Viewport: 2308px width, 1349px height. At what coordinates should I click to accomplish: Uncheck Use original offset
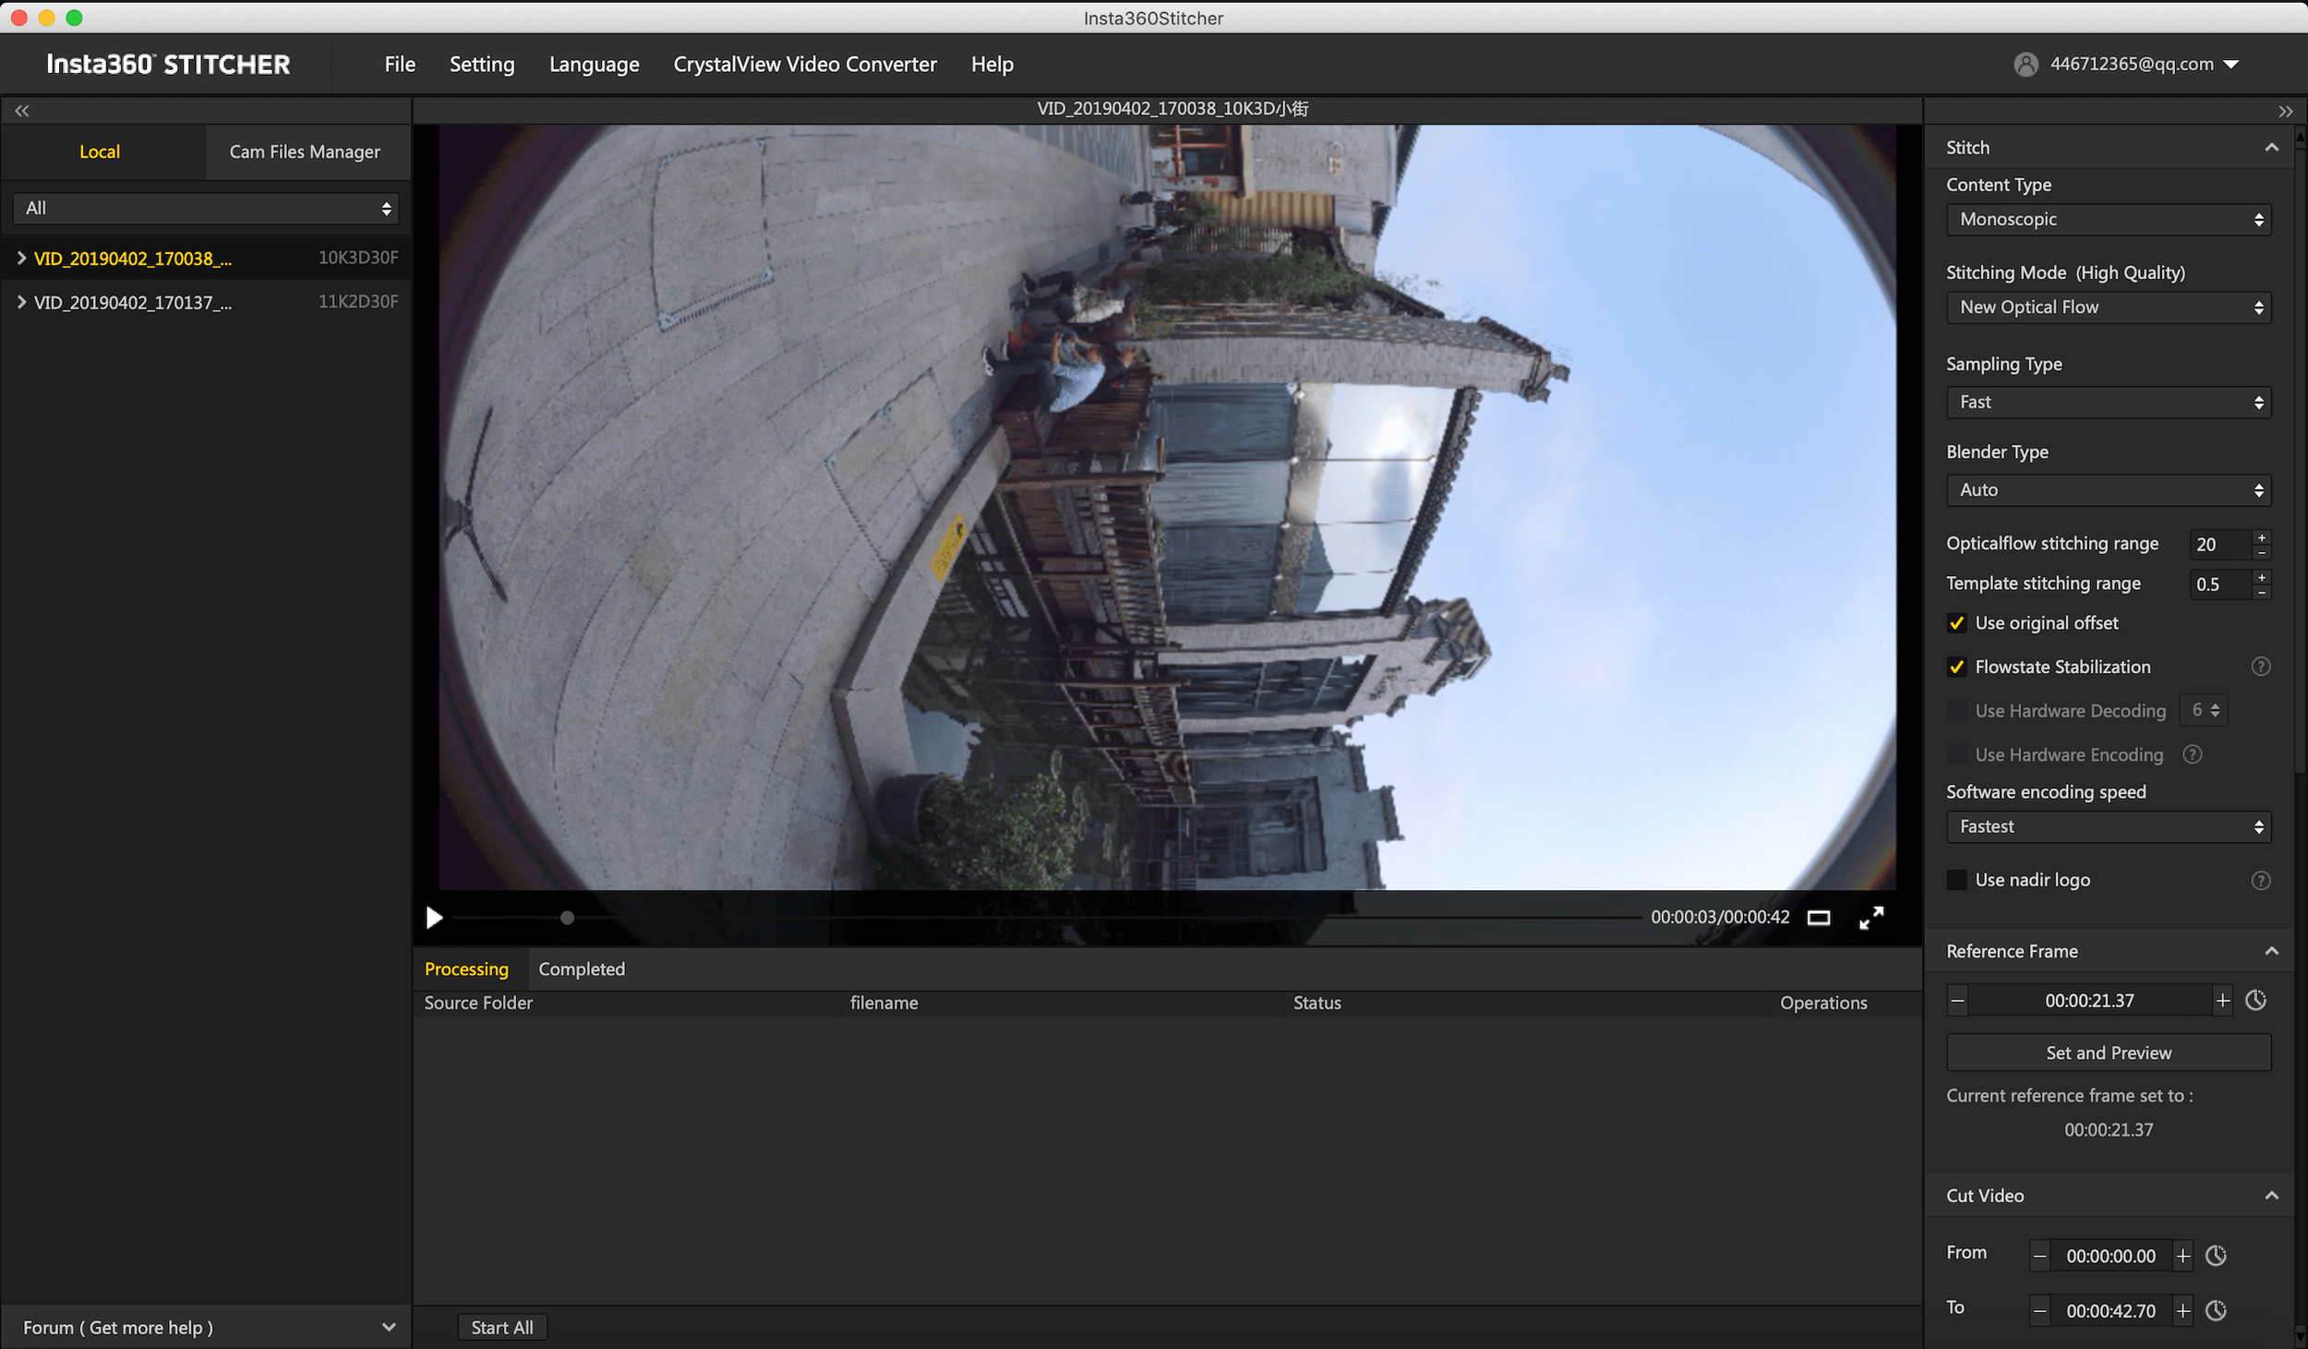pos(1956,623)
